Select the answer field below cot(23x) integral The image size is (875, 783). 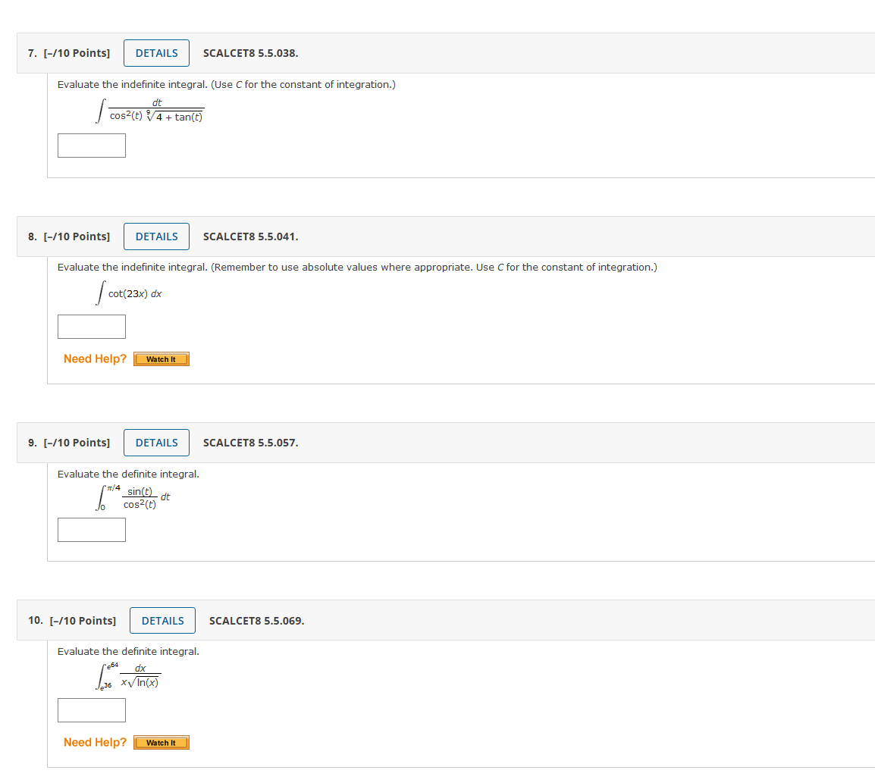coord(91,326)
